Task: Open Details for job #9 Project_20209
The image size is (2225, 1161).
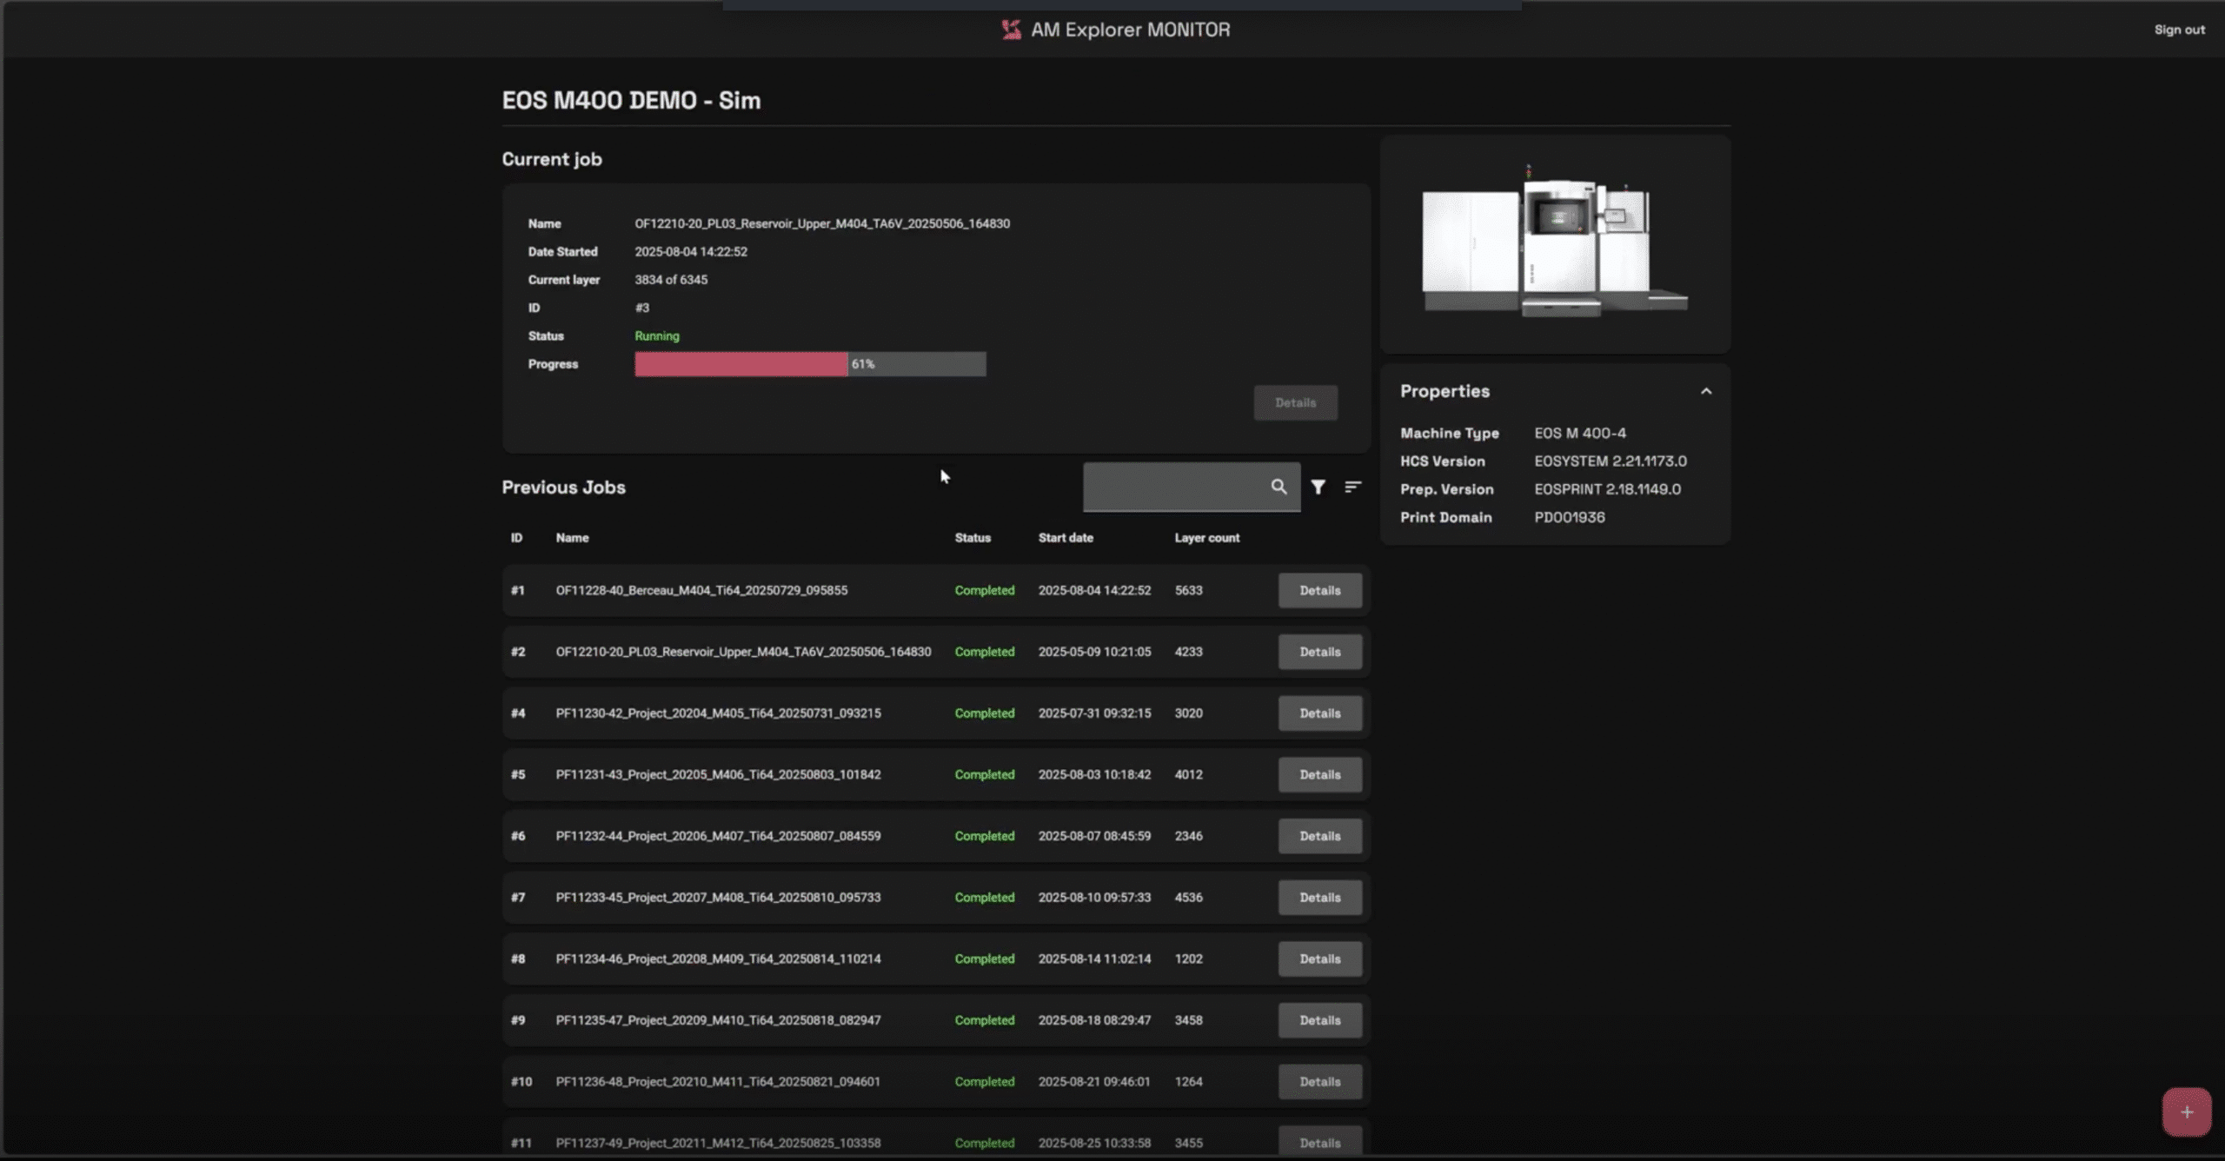Action: [1319, 1020]
